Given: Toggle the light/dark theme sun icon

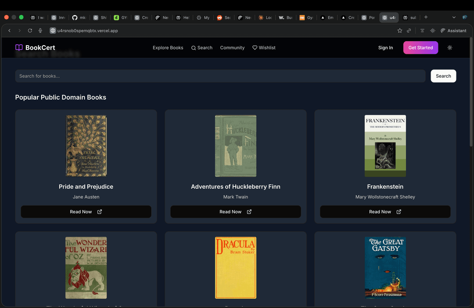Looking at the screenshot, I should point(449,48).
